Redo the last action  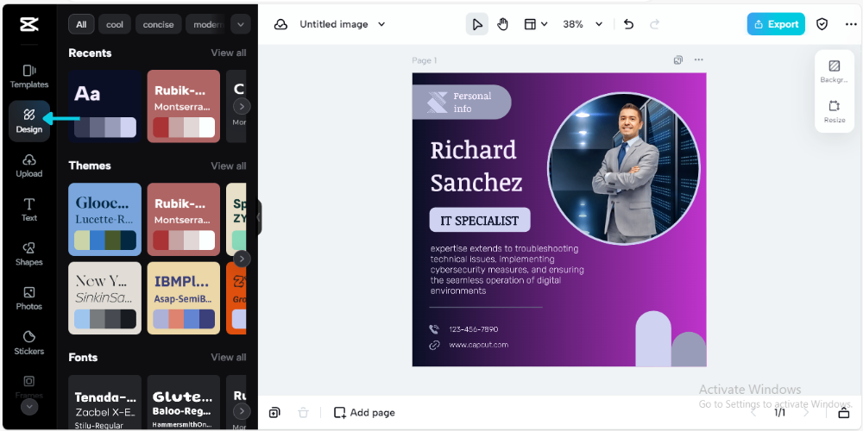[654, 24]
